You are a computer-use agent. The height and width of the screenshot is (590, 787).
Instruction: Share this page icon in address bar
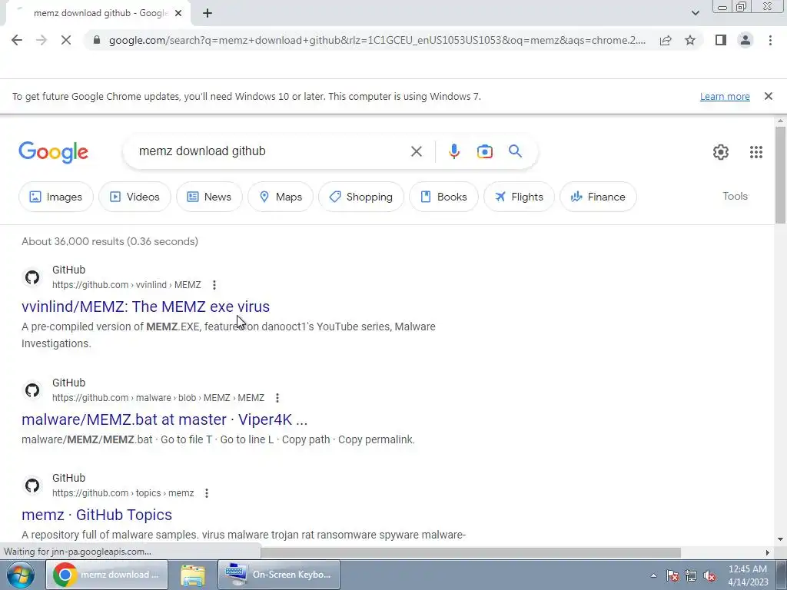(666, 40)
